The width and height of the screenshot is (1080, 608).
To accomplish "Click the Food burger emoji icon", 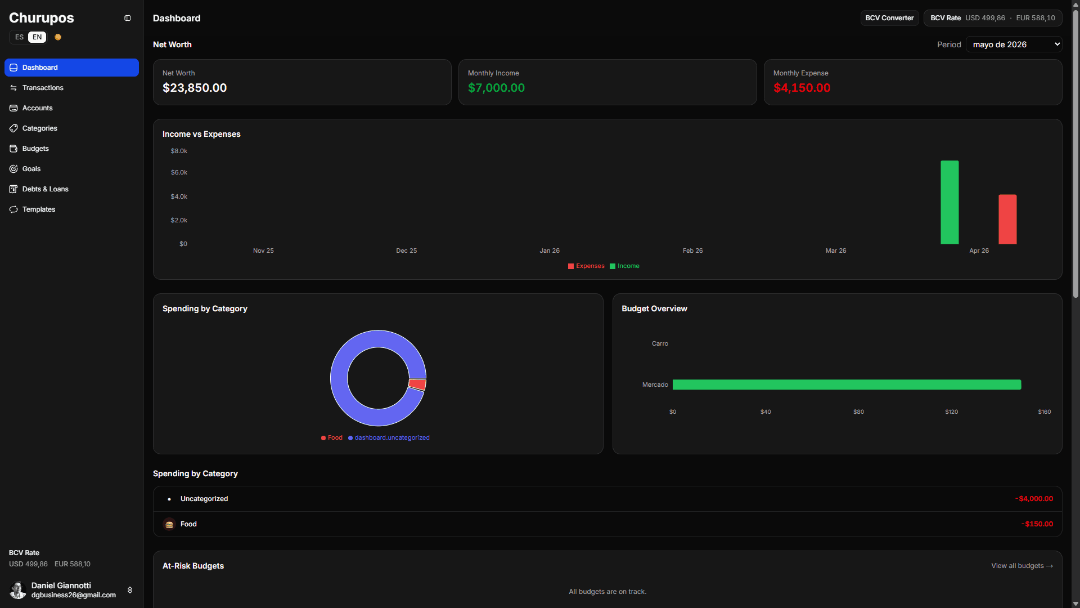I will 169,524.
